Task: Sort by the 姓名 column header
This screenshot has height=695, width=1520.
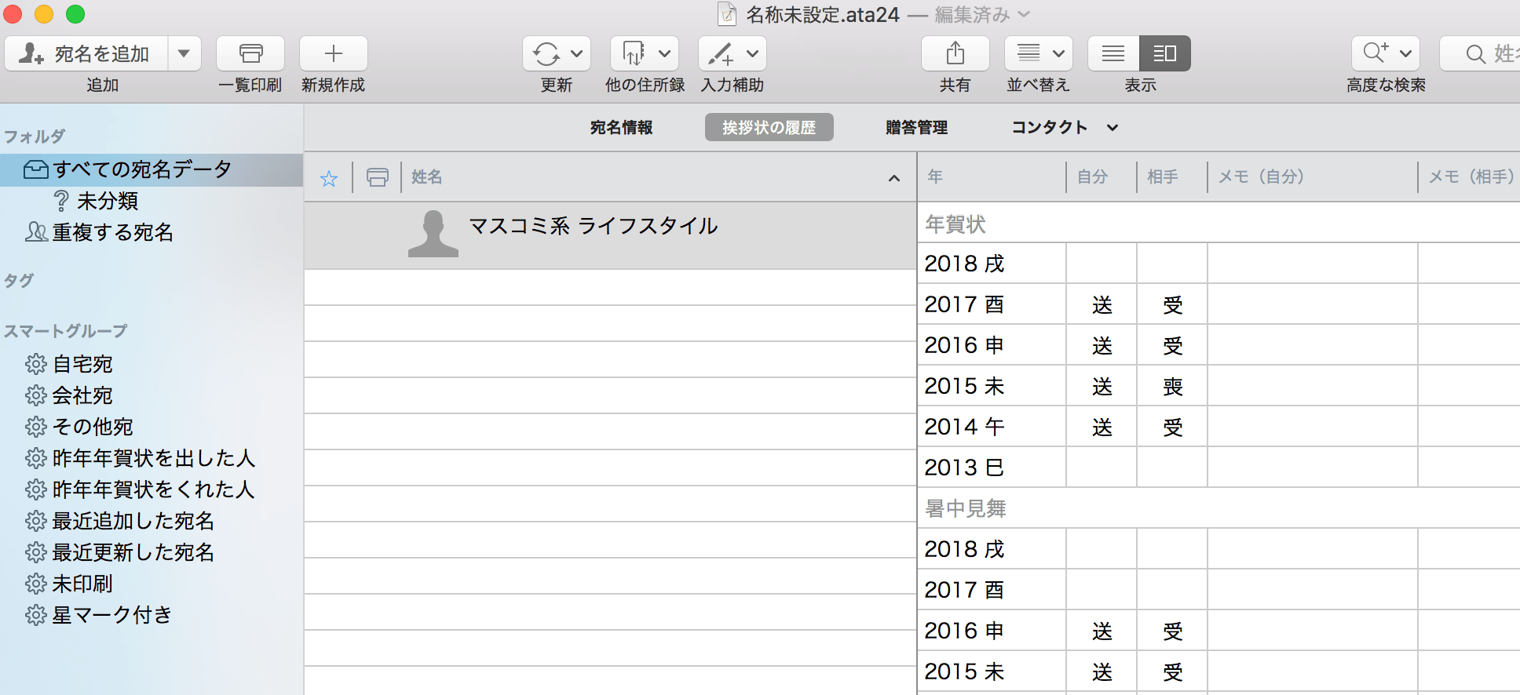Action: point(426,177)
